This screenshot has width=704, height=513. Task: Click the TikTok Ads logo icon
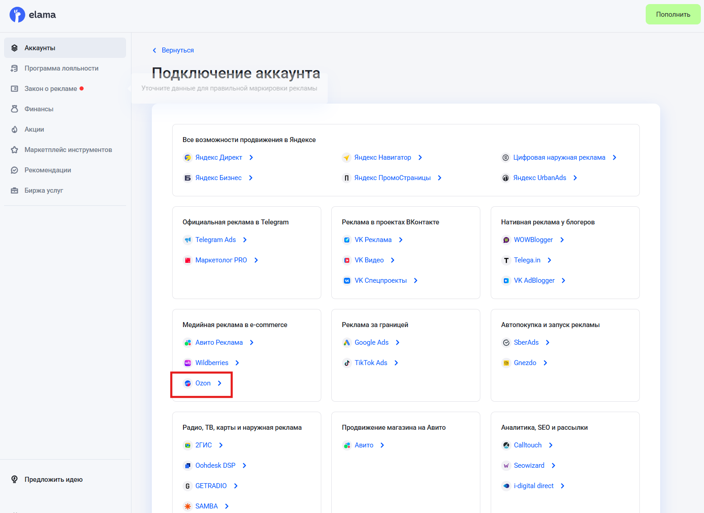[347, 363]
